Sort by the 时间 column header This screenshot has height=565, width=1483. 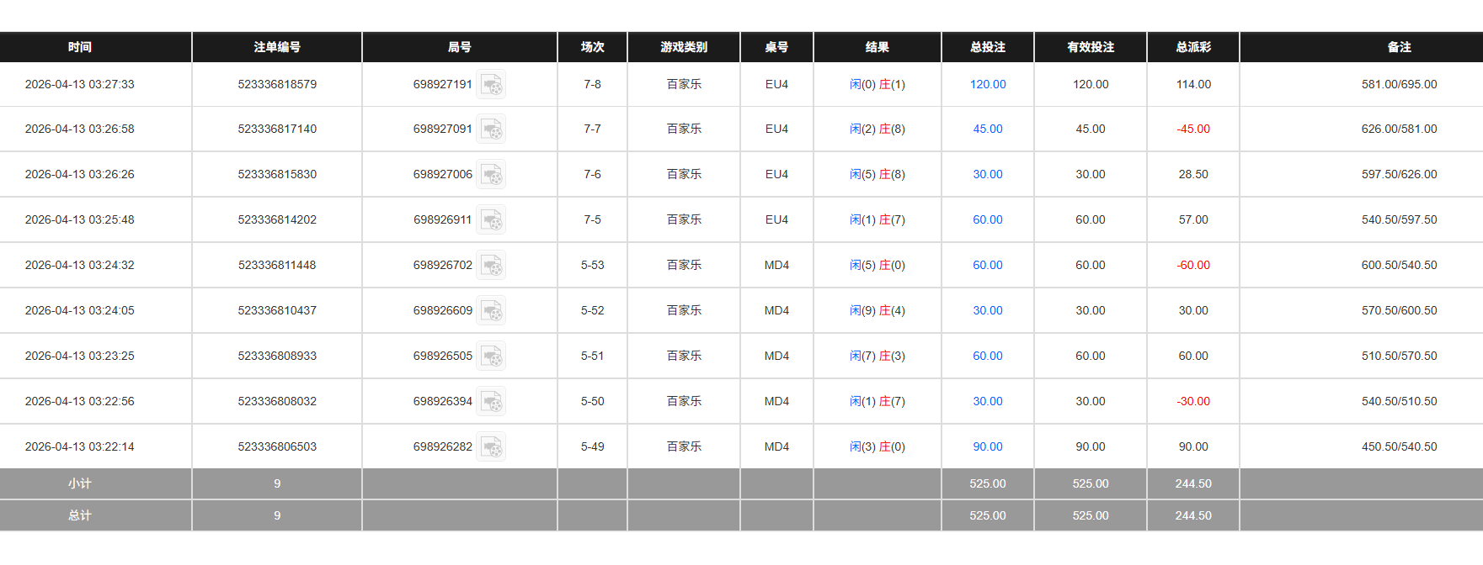point(80,47)
